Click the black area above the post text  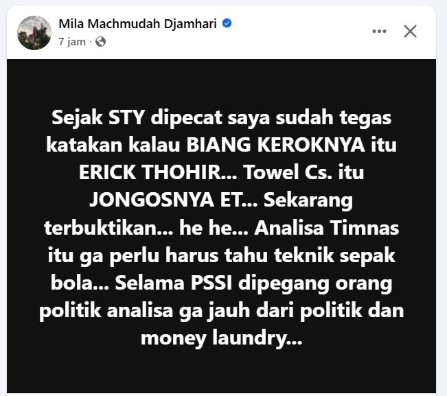(221, 82)
